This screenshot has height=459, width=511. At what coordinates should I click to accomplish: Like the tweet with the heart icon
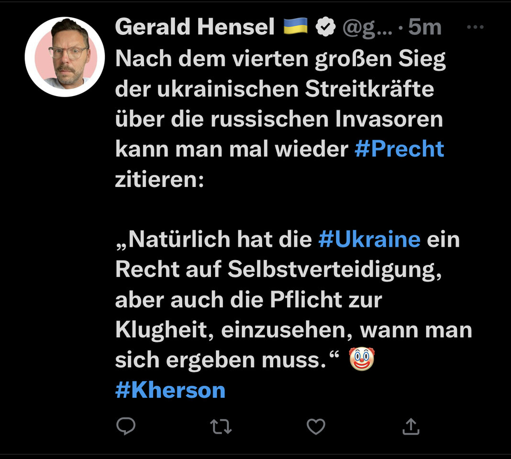point(315,426)
